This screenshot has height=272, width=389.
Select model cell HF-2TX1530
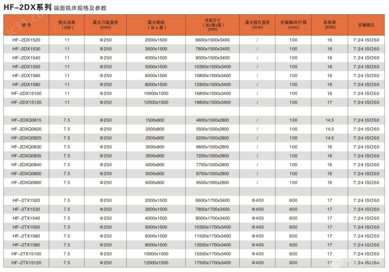[26, 209]
